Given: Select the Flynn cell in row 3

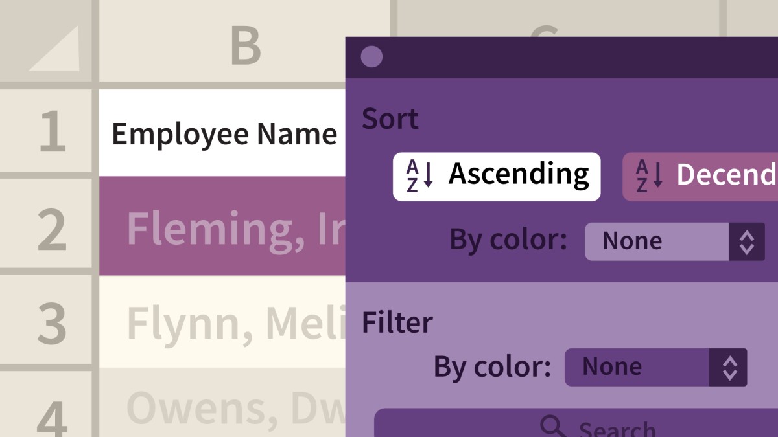Looking at the screenshot, I should [x=222, y=322].
